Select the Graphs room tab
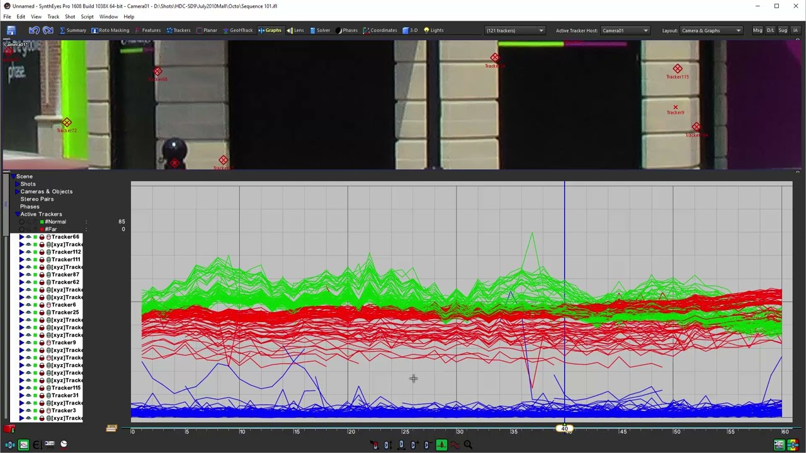806x453 pixels. pos(270,30)
